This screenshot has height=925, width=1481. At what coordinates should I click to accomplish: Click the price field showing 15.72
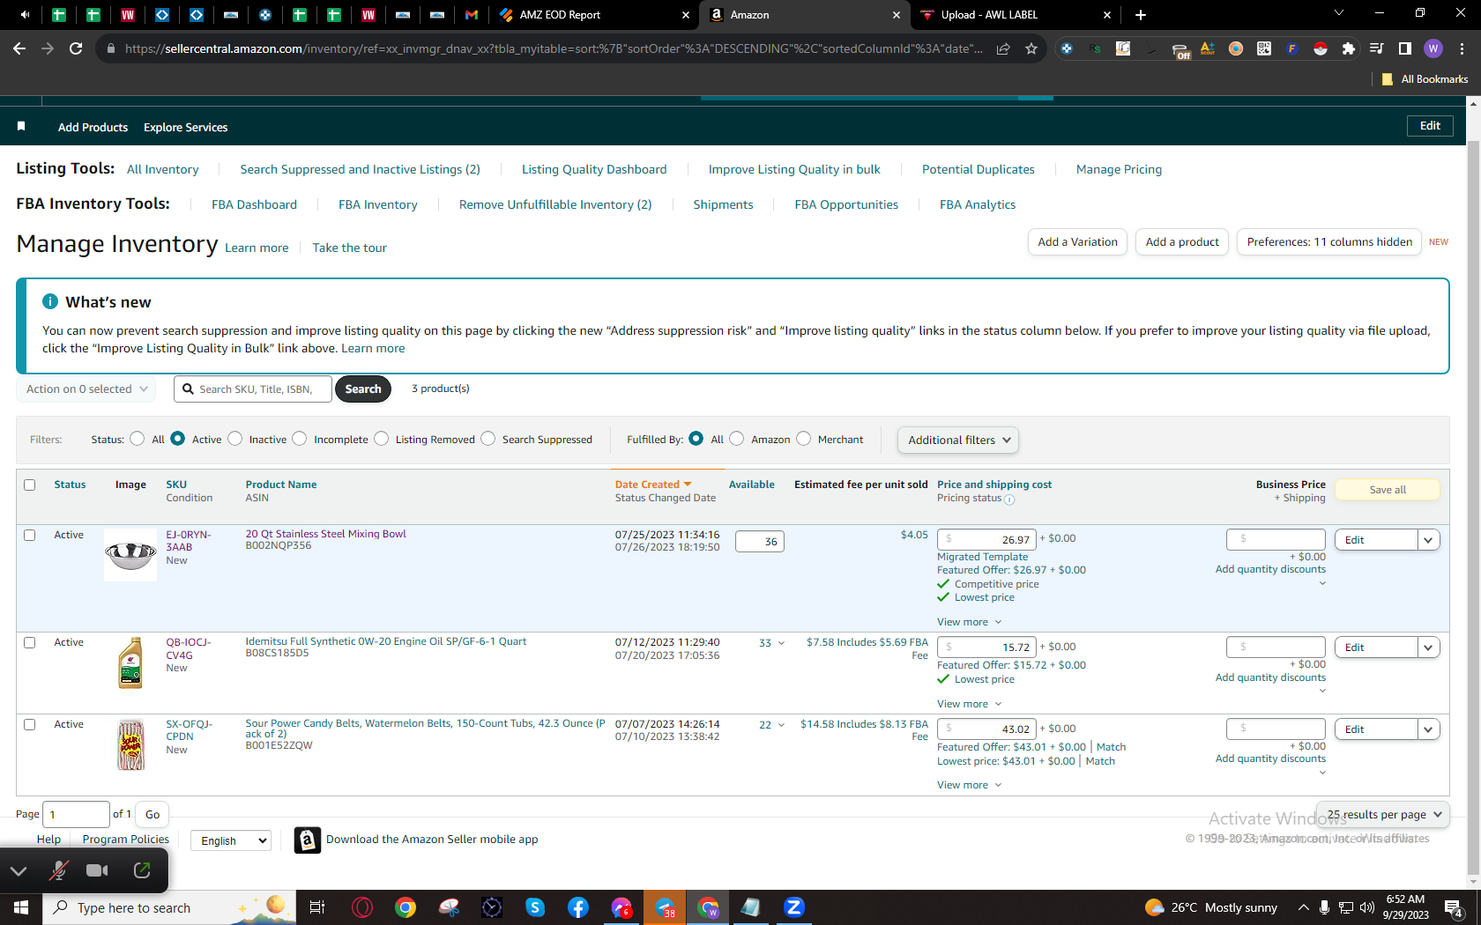coord(986,647)
